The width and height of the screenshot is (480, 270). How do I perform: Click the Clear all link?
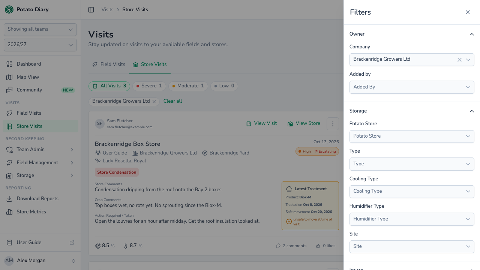pyautogui.click(x=173, y=101)
